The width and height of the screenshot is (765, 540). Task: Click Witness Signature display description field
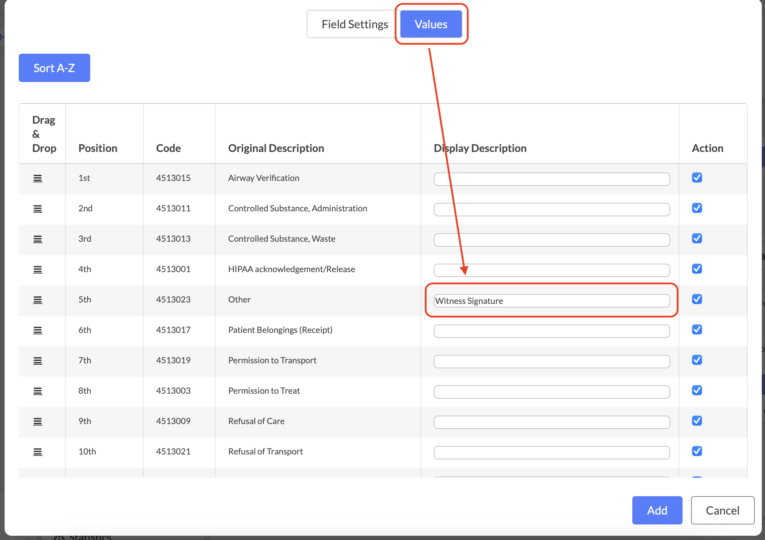(x=551, y=301)
